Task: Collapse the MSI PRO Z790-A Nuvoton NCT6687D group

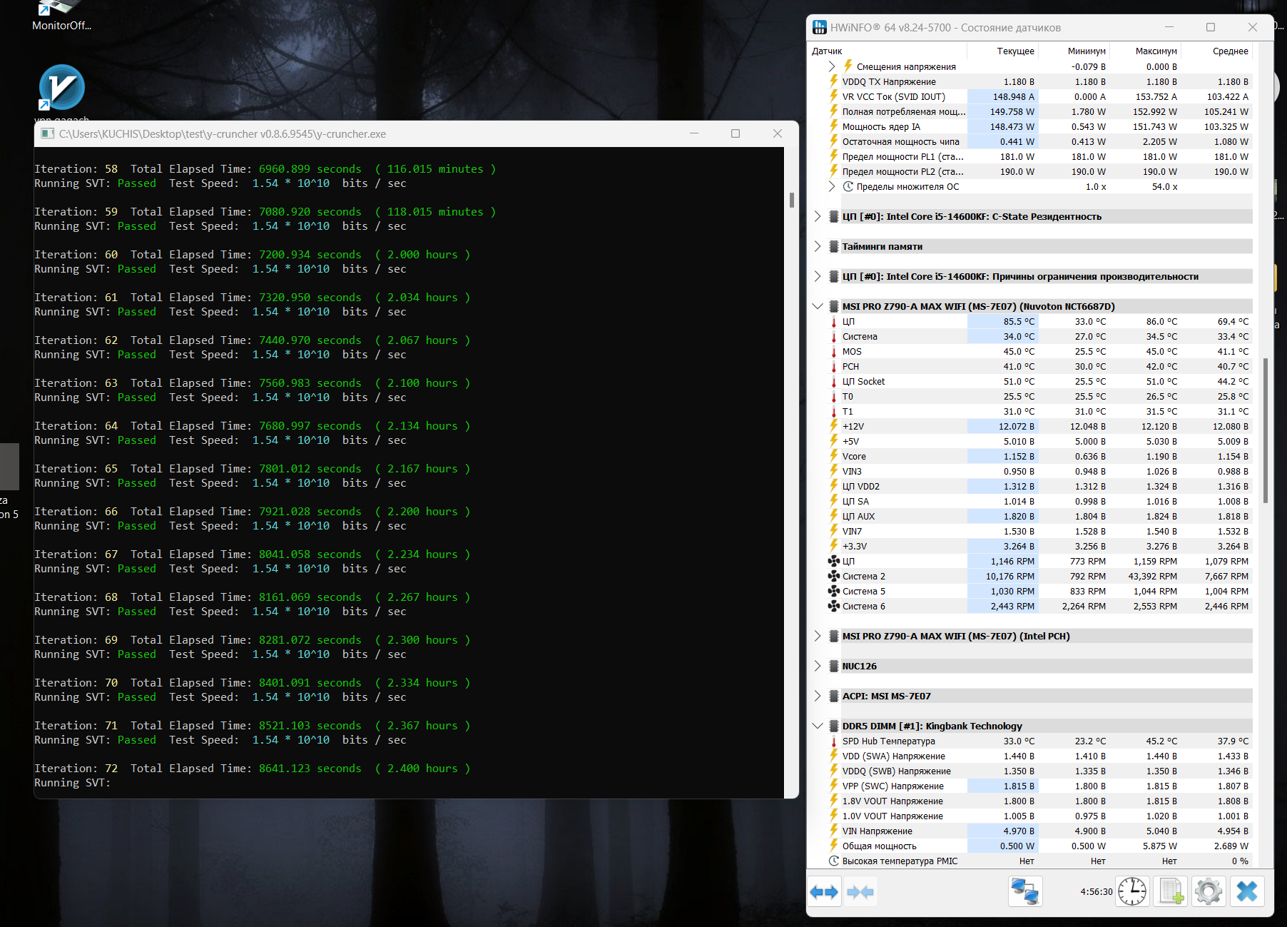Action: (x=818, y=306)
